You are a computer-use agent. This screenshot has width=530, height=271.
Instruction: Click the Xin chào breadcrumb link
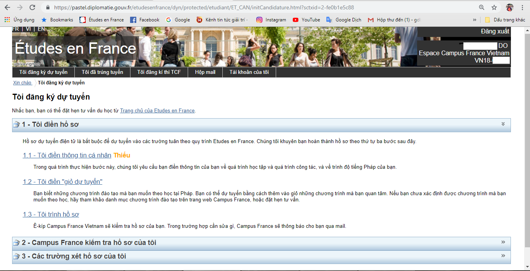[22, 83]
